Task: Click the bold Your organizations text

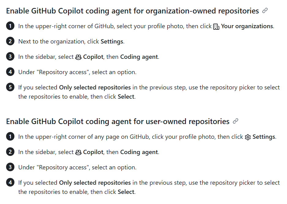Action: pyautogui.click(x=247, y=26)
